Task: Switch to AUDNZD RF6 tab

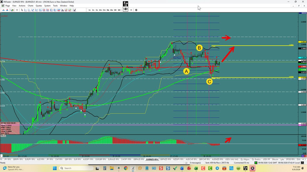Action: (x=218, y=159)
